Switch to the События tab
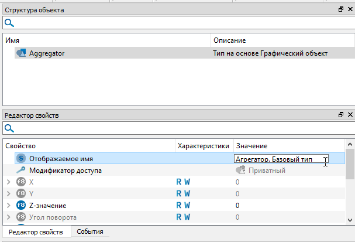 pos(90,232)
